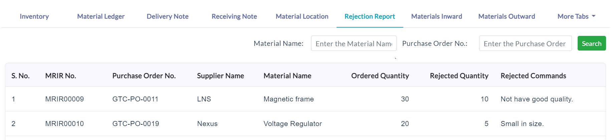The image size is (611, 140).
Task: Switch to Material Ledger tab
Action: click(101, 16)
